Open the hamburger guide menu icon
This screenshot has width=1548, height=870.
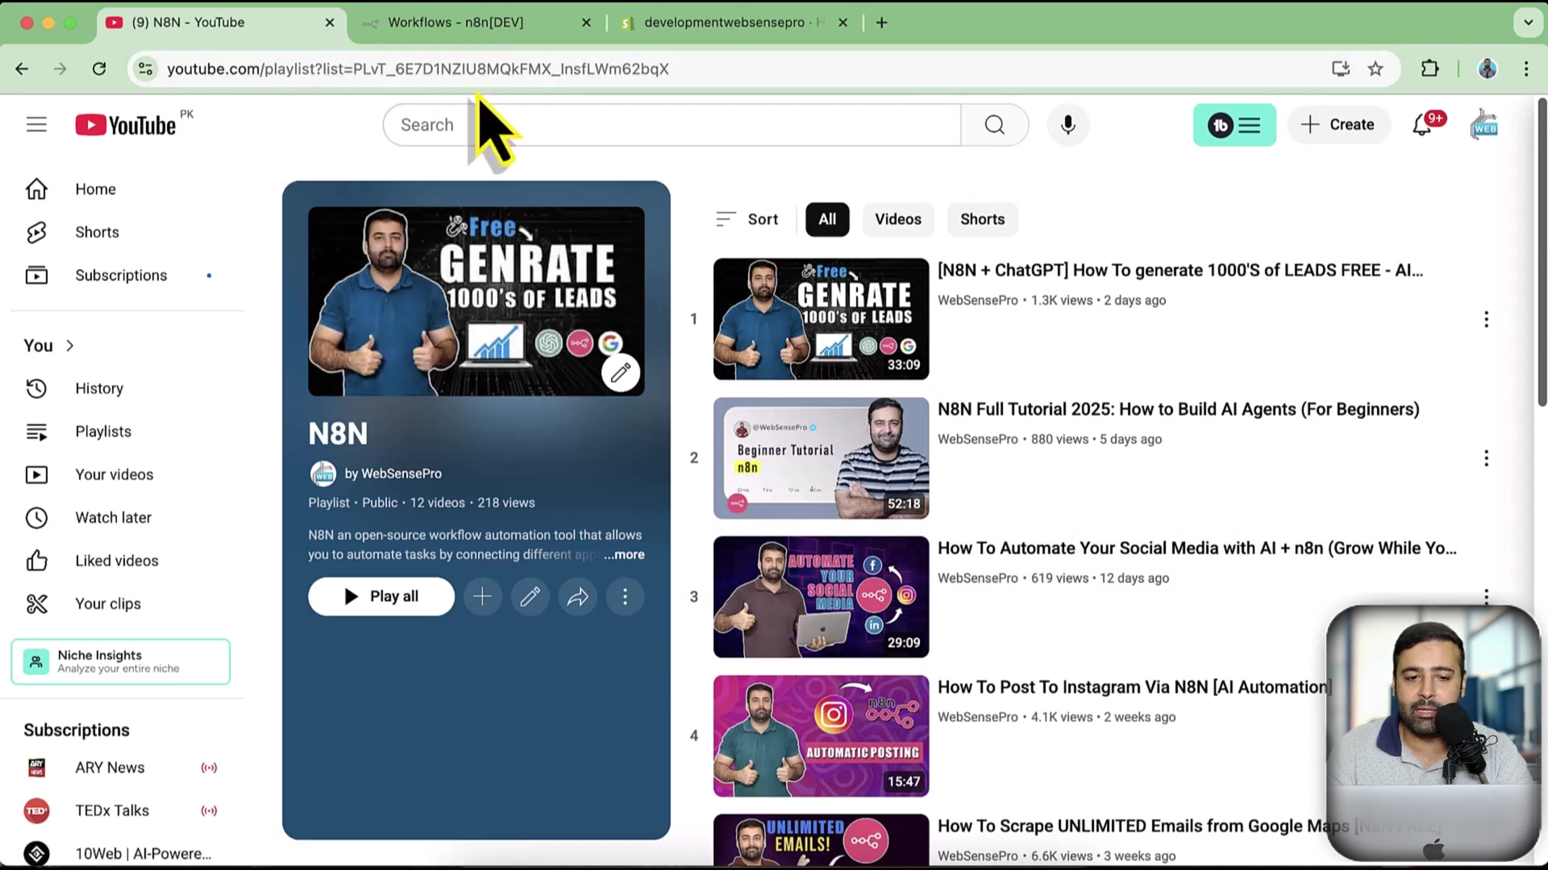pyautogui.click(x=36, y=125)
